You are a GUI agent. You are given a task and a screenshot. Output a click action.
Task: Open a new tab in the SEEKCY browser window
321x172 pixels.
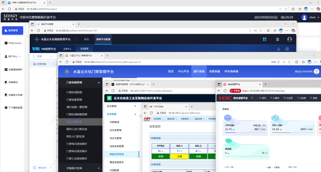click(x=50, y=3)
